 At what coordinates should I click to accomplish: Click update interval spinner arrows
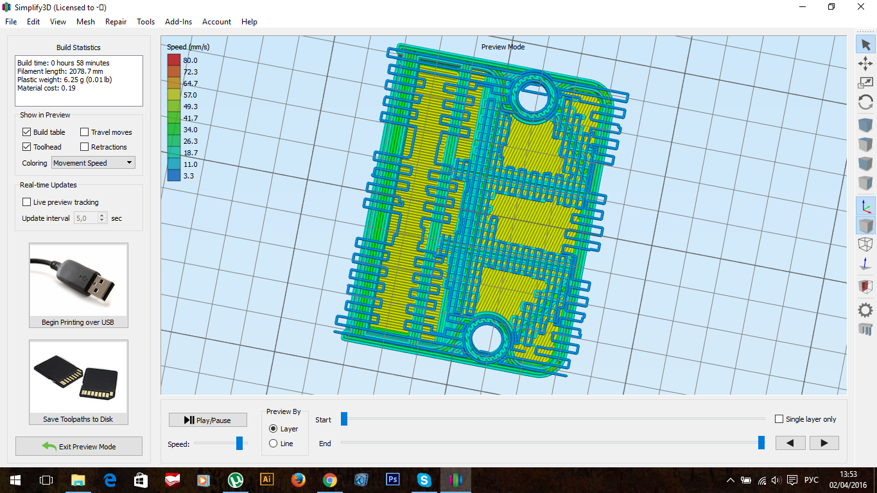[x=101, y=218]
